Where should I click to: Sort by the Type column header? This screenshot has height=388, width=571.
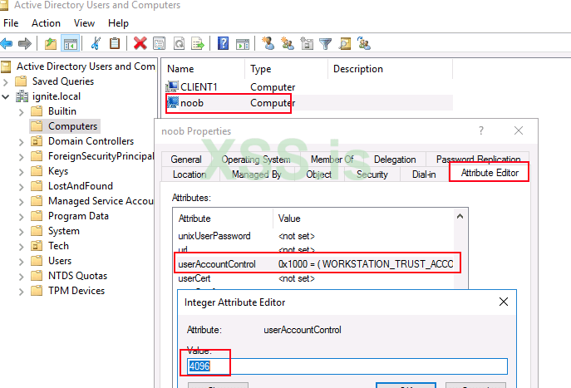(287, 69)
